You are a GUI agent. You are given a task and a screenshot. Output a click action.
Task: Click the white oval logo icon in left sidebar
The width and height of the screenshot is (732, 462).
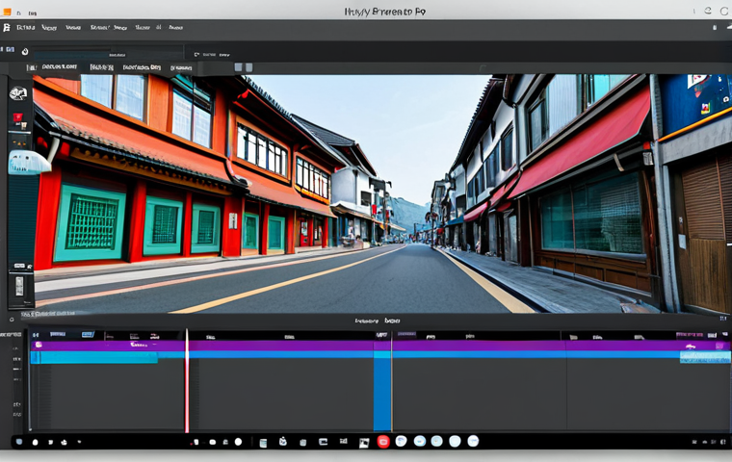tap(18, 93)
